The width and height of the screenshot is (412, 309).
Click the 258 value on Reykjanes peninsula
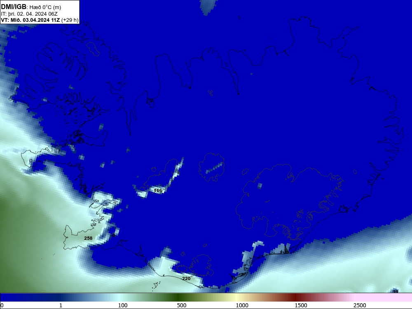(x=88, y=238)
